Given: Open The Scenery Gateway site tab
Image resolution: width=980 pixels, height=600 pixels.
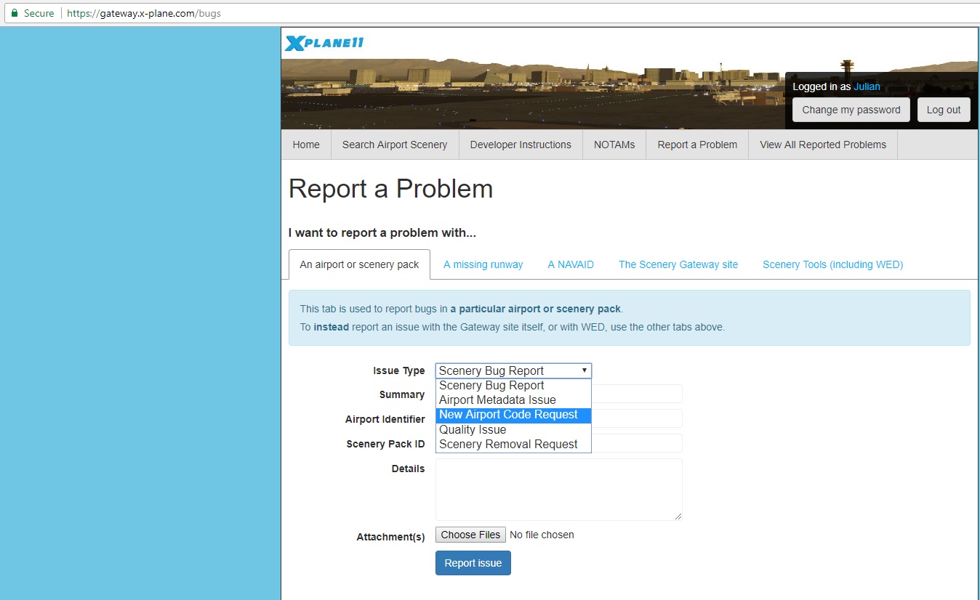Looking at the screenshot, I should click(x=678, y=264).
